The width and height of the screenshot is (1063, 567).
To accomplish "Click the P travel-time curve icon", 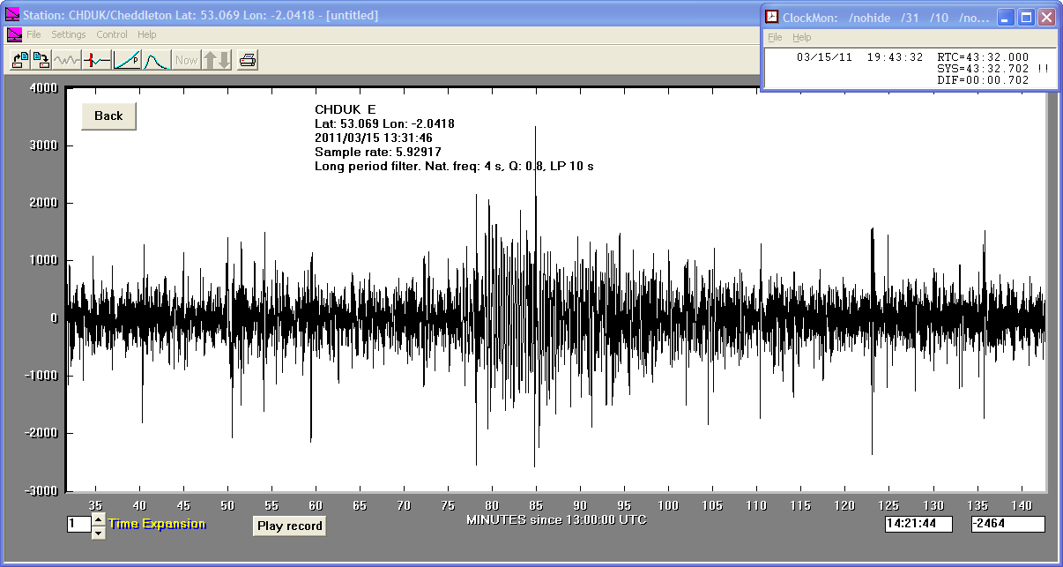I will pyautogui.click(x=127, y=60).
